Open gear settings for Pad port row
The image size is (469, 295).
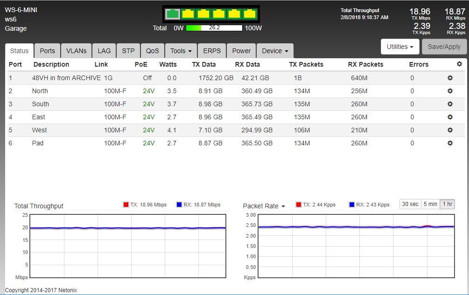(x=450, y=143)
